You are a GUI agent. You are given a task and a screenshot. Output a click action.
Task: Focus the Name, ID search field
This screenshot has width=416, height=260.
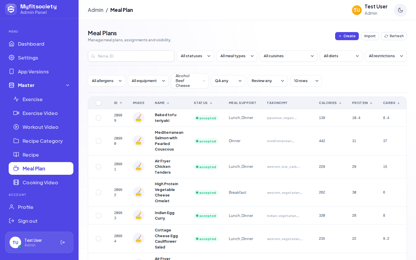[x=131, y=56]
